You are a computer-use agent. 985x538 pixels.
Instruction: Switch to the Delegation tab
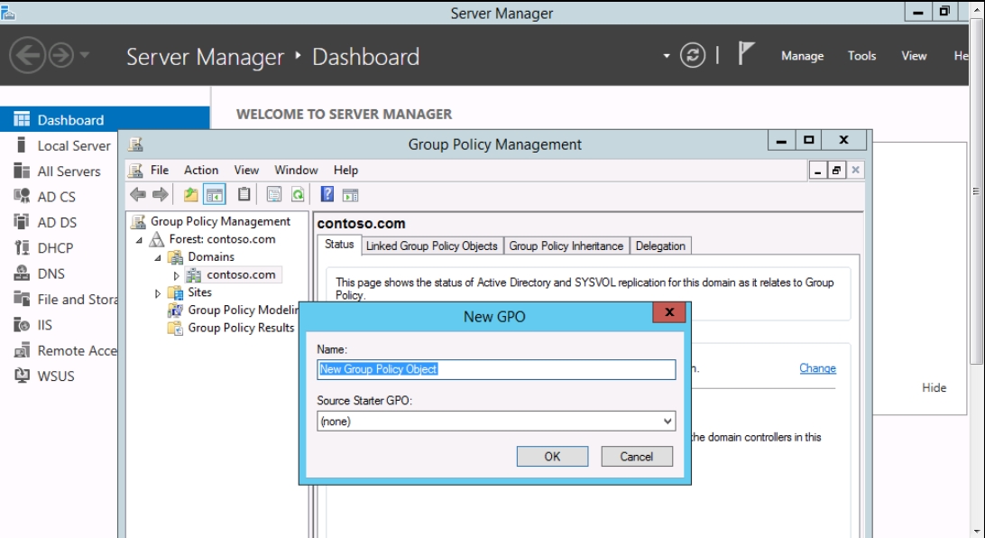click(x=660, y=246)
